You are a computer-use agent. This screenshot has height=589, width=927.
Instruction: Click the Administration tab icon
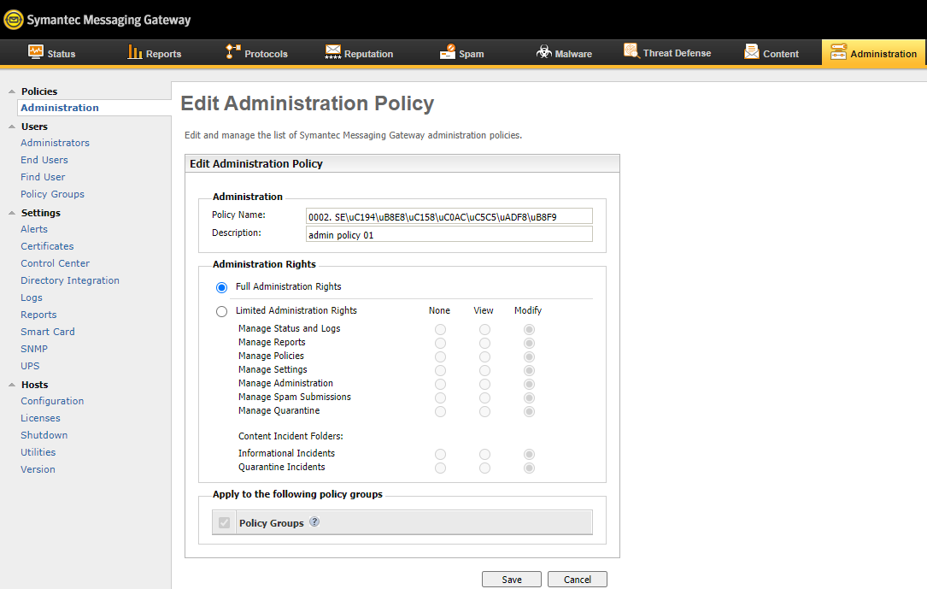(x=838, y=52)
